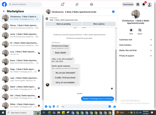Open the notifications bell
This screenshot has height=115, width=156.
(x=144, y=4)
